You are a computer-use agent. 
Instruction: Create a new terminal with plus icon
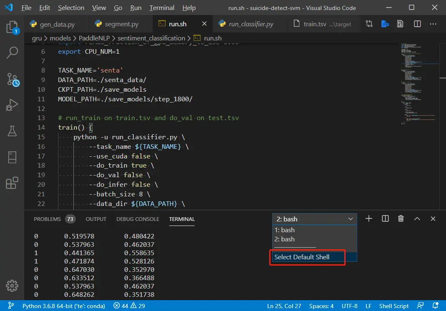368,218
